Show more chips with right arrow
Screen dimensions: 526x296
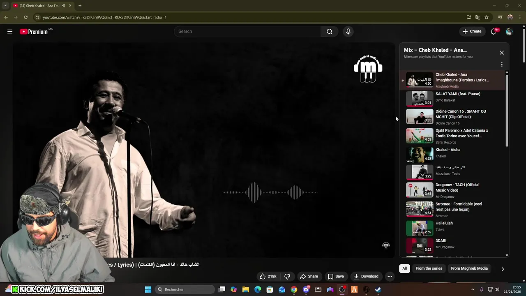(502, 269)
